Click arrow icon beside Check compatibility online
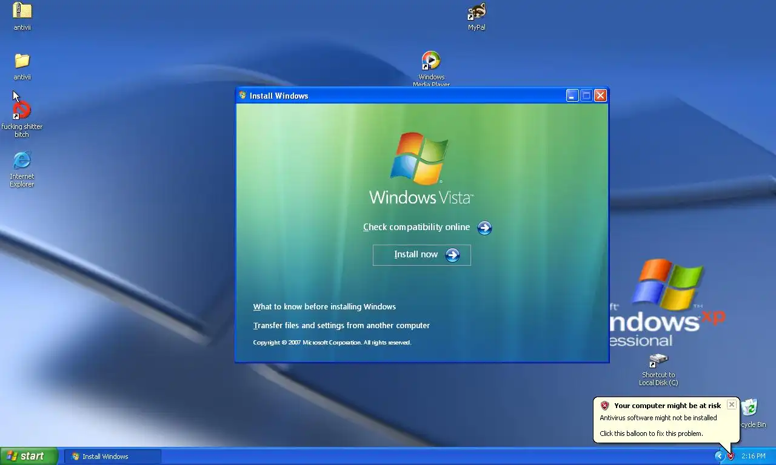The width and height of the screenshot is (776, 465). pyautogui.click(x=484, y=228)
